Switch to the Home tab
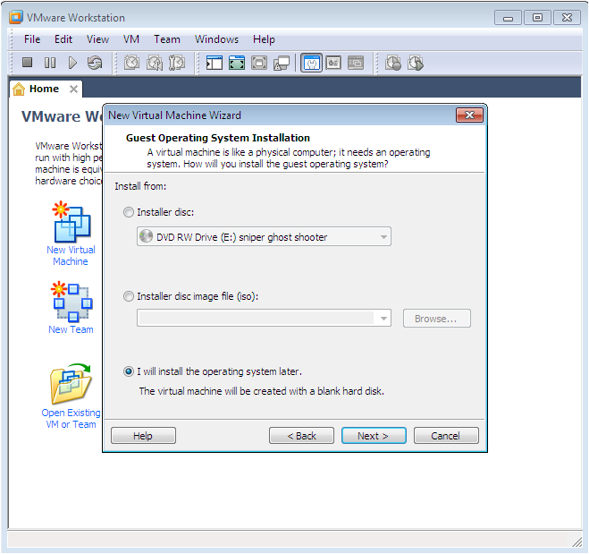The height and width of the screenshot is (554, 589). tap(44, 89)
